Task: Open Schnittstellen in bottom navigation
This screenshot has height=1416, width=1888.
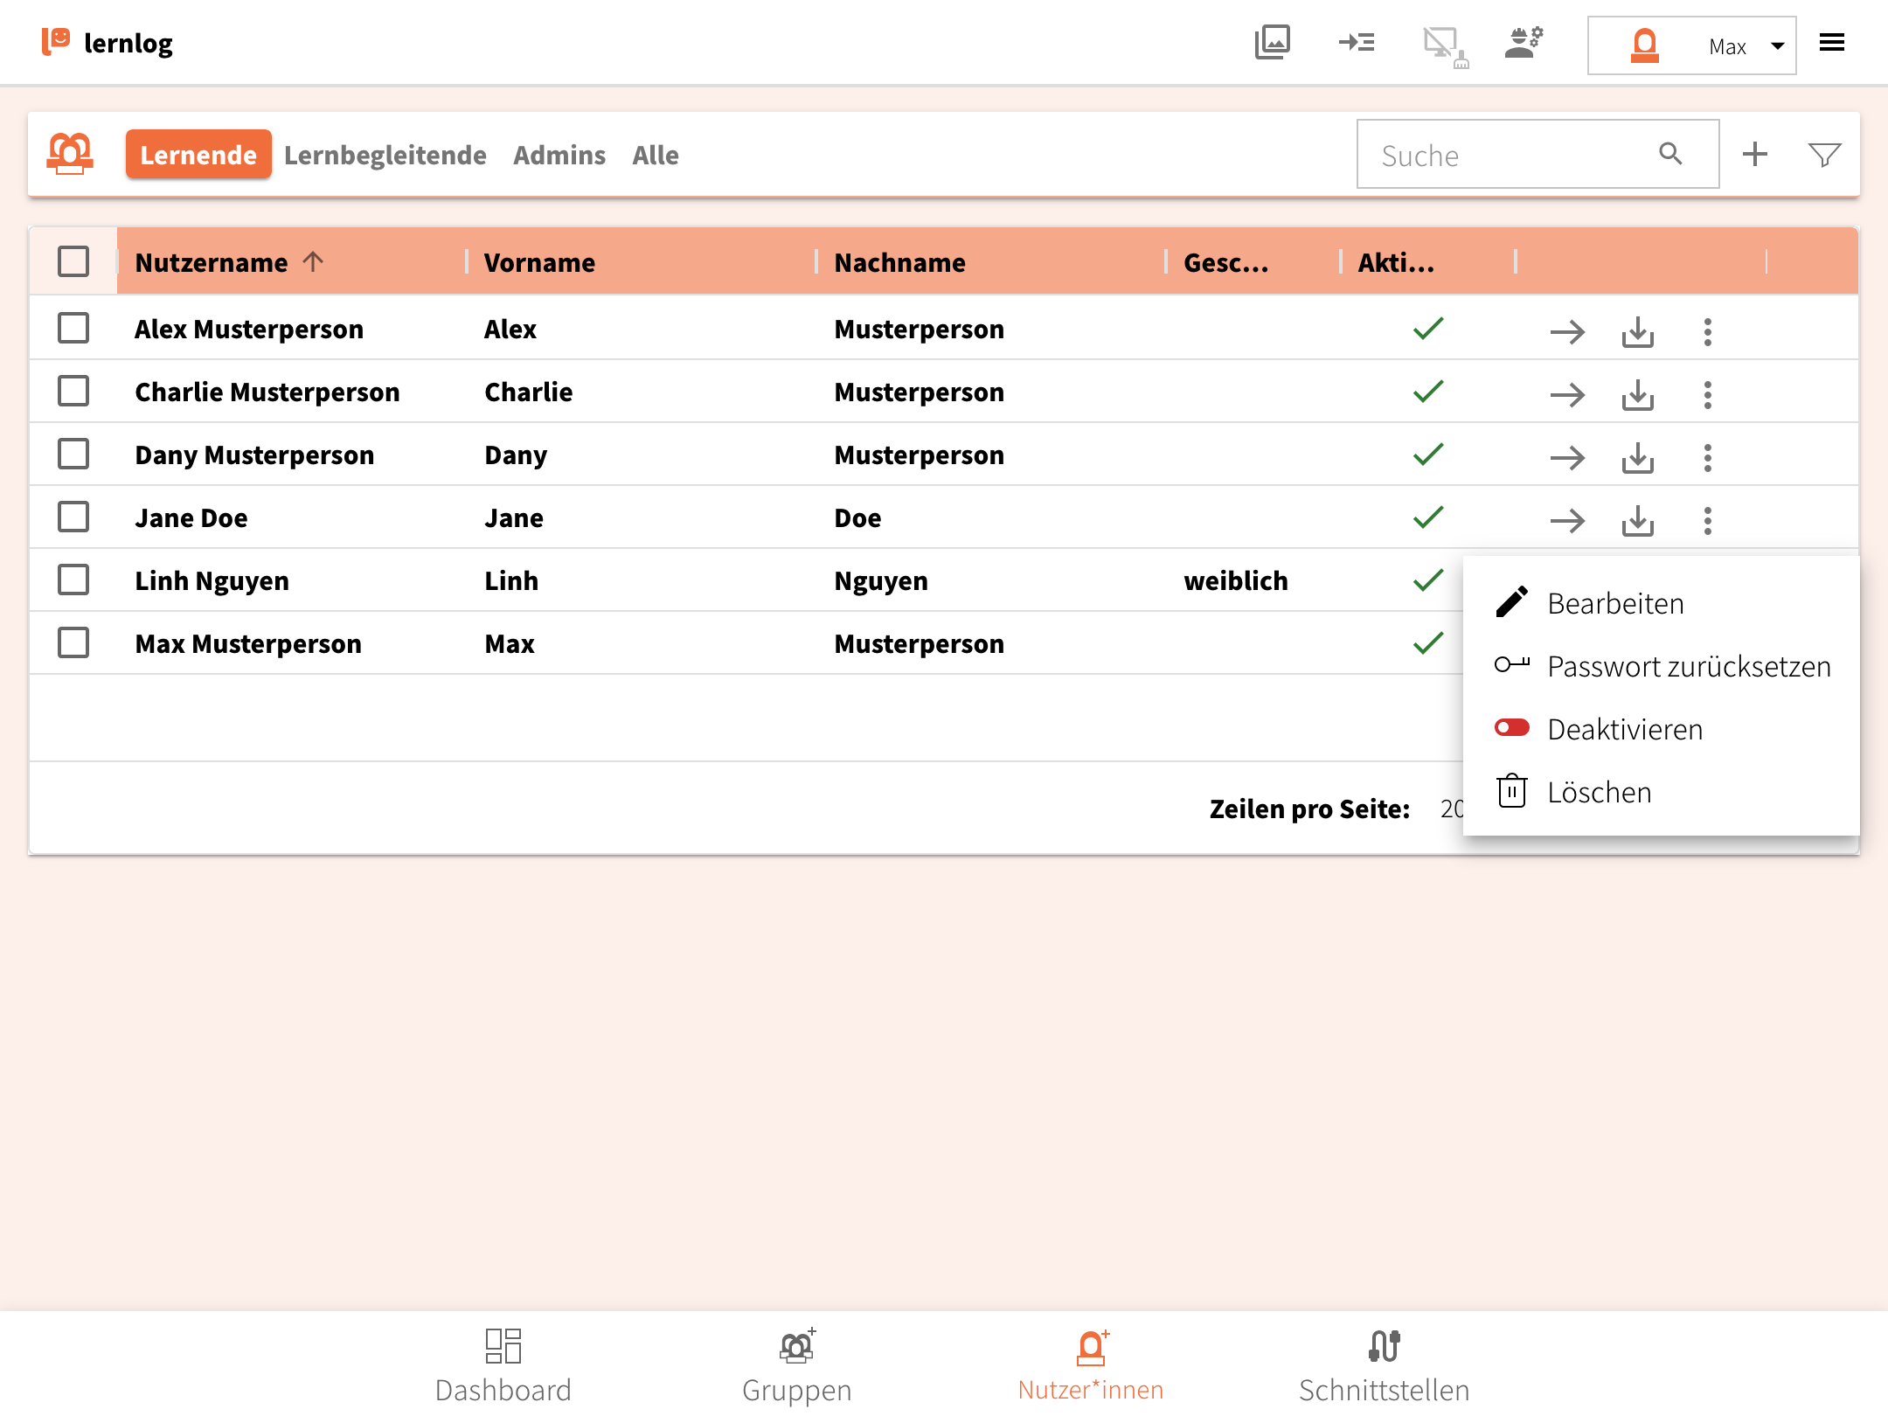Action: (x=1384, y=1365)
